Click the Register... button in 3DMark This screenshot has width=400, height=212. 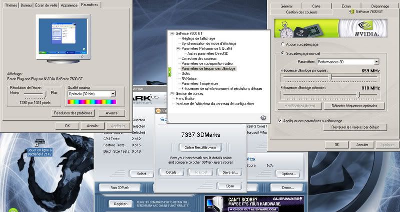pyautogui.click(x=121, y=204)
